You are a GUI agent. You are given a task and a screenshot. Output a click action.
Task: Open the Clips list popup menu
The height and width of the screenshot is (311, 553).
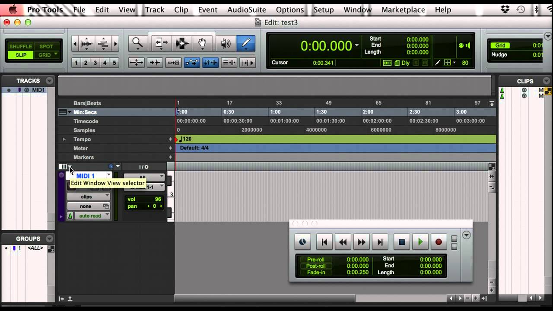click(x=547, y=81)
